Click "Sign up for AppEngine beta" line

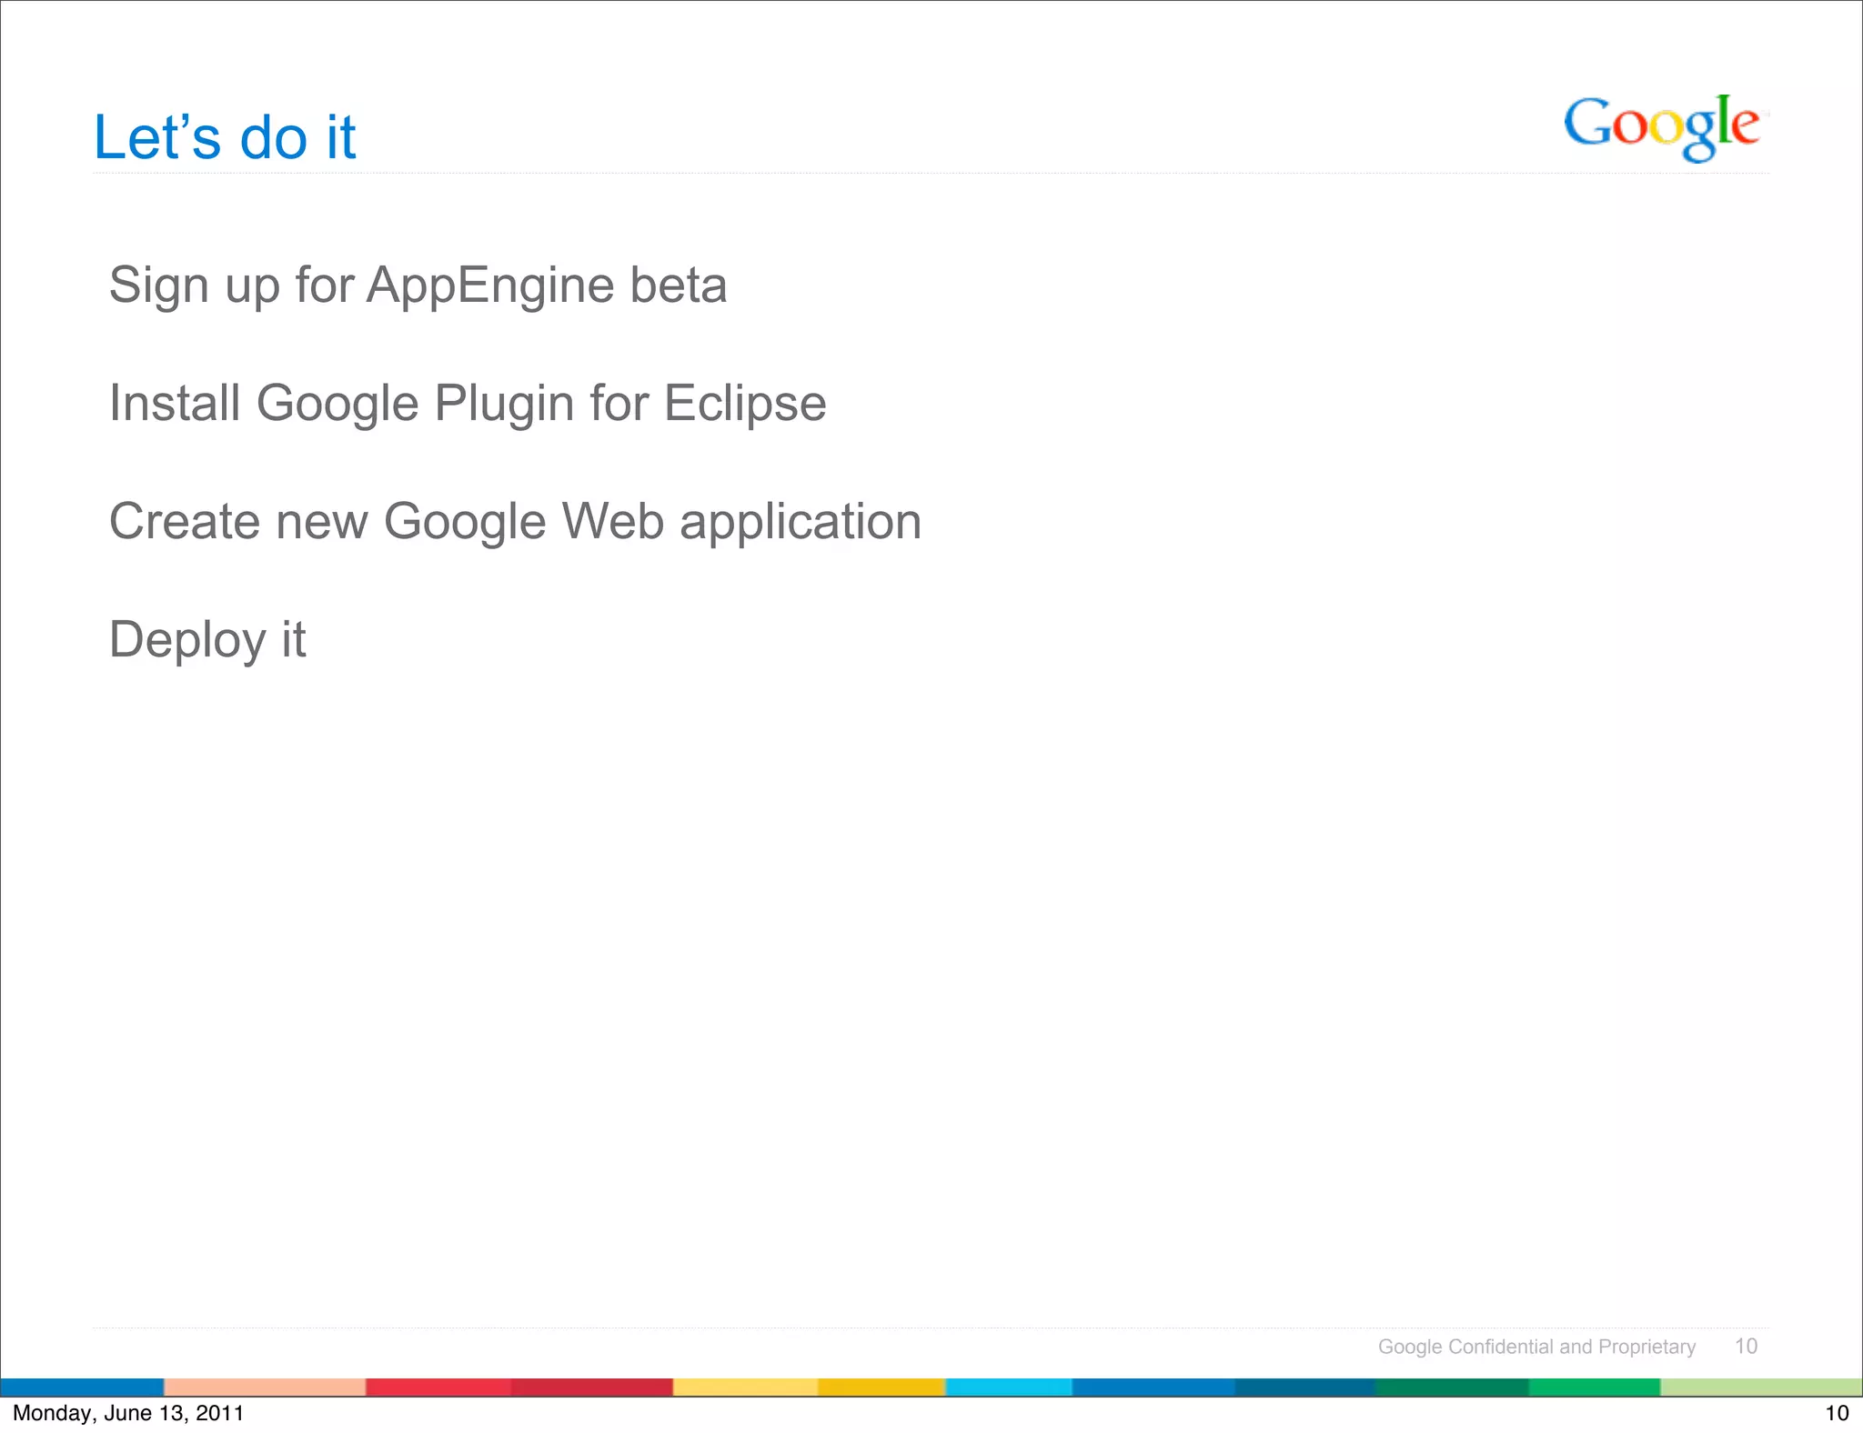coord(418,286)
